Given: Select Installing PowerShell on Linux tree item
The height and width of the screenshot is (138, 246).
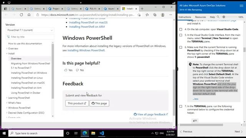Looking at the screenshot, I should point(27,78).
